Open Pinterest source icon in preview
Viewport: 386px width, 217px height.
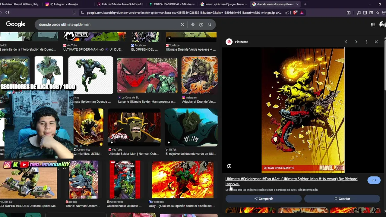[x=229, y=42]
